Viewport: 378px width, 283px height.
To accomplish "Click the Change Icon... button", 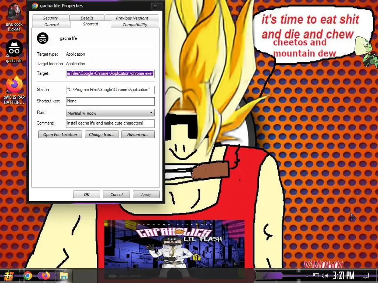I will pyautogui.click(x=102, y=134).
